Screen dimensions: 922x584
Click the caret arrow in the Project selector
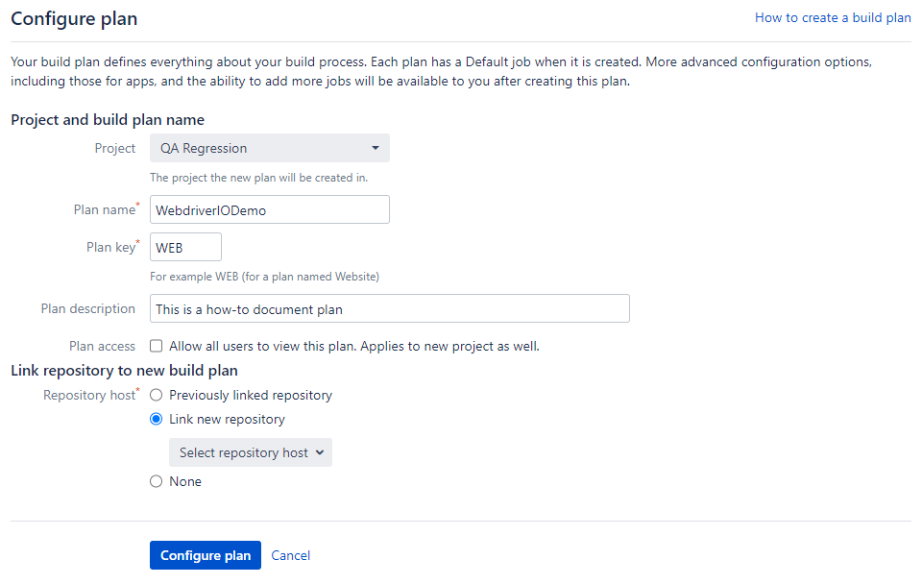[x=375, y=149]
